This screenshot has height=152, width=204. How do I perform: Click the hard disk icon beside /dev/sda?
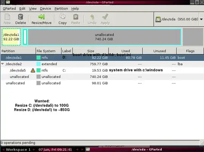click(x=158, y=19)
